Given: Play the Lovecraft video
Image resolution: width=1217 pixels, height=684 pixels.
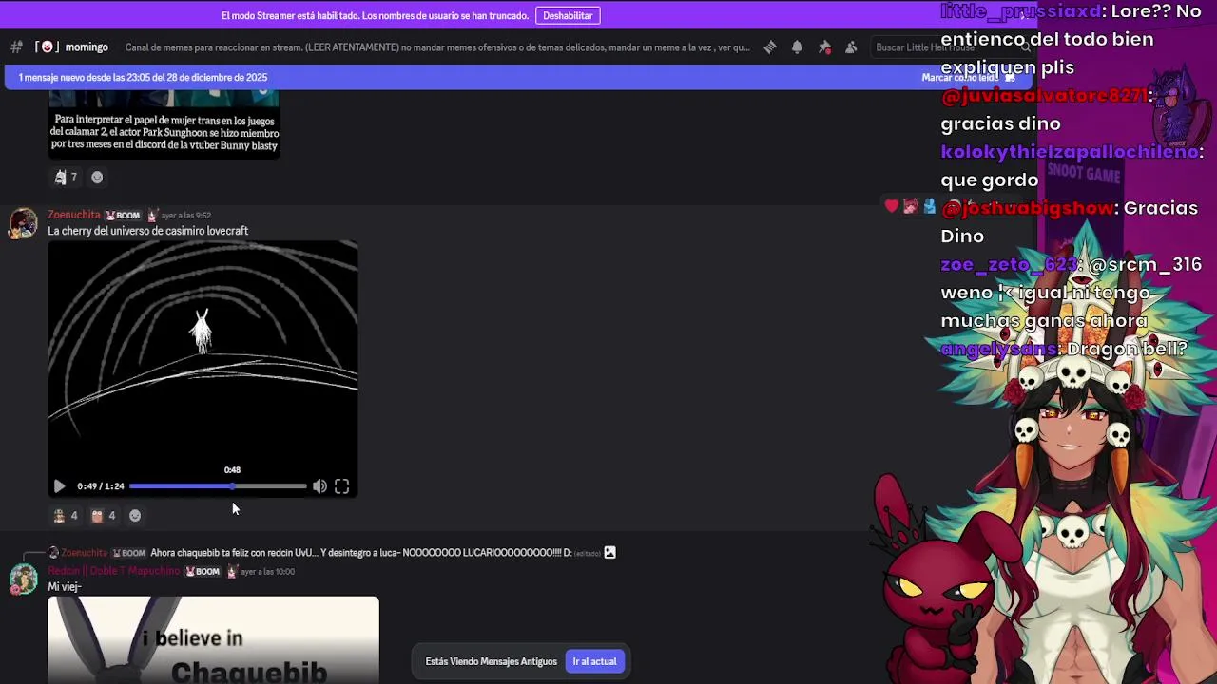Looking at the screenshot, I should coord(59,486).
